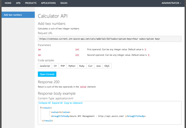
Task: Switch to the C# code sample
Action: click(55, 66)
